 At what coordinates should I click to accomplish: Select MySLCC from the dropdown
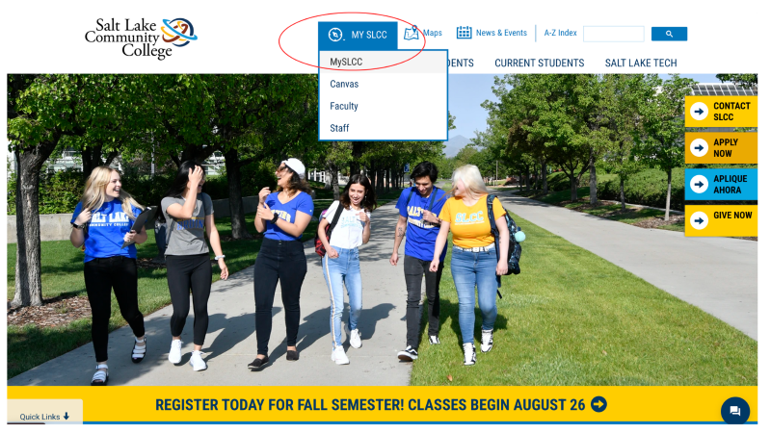[x=346, y=62]
